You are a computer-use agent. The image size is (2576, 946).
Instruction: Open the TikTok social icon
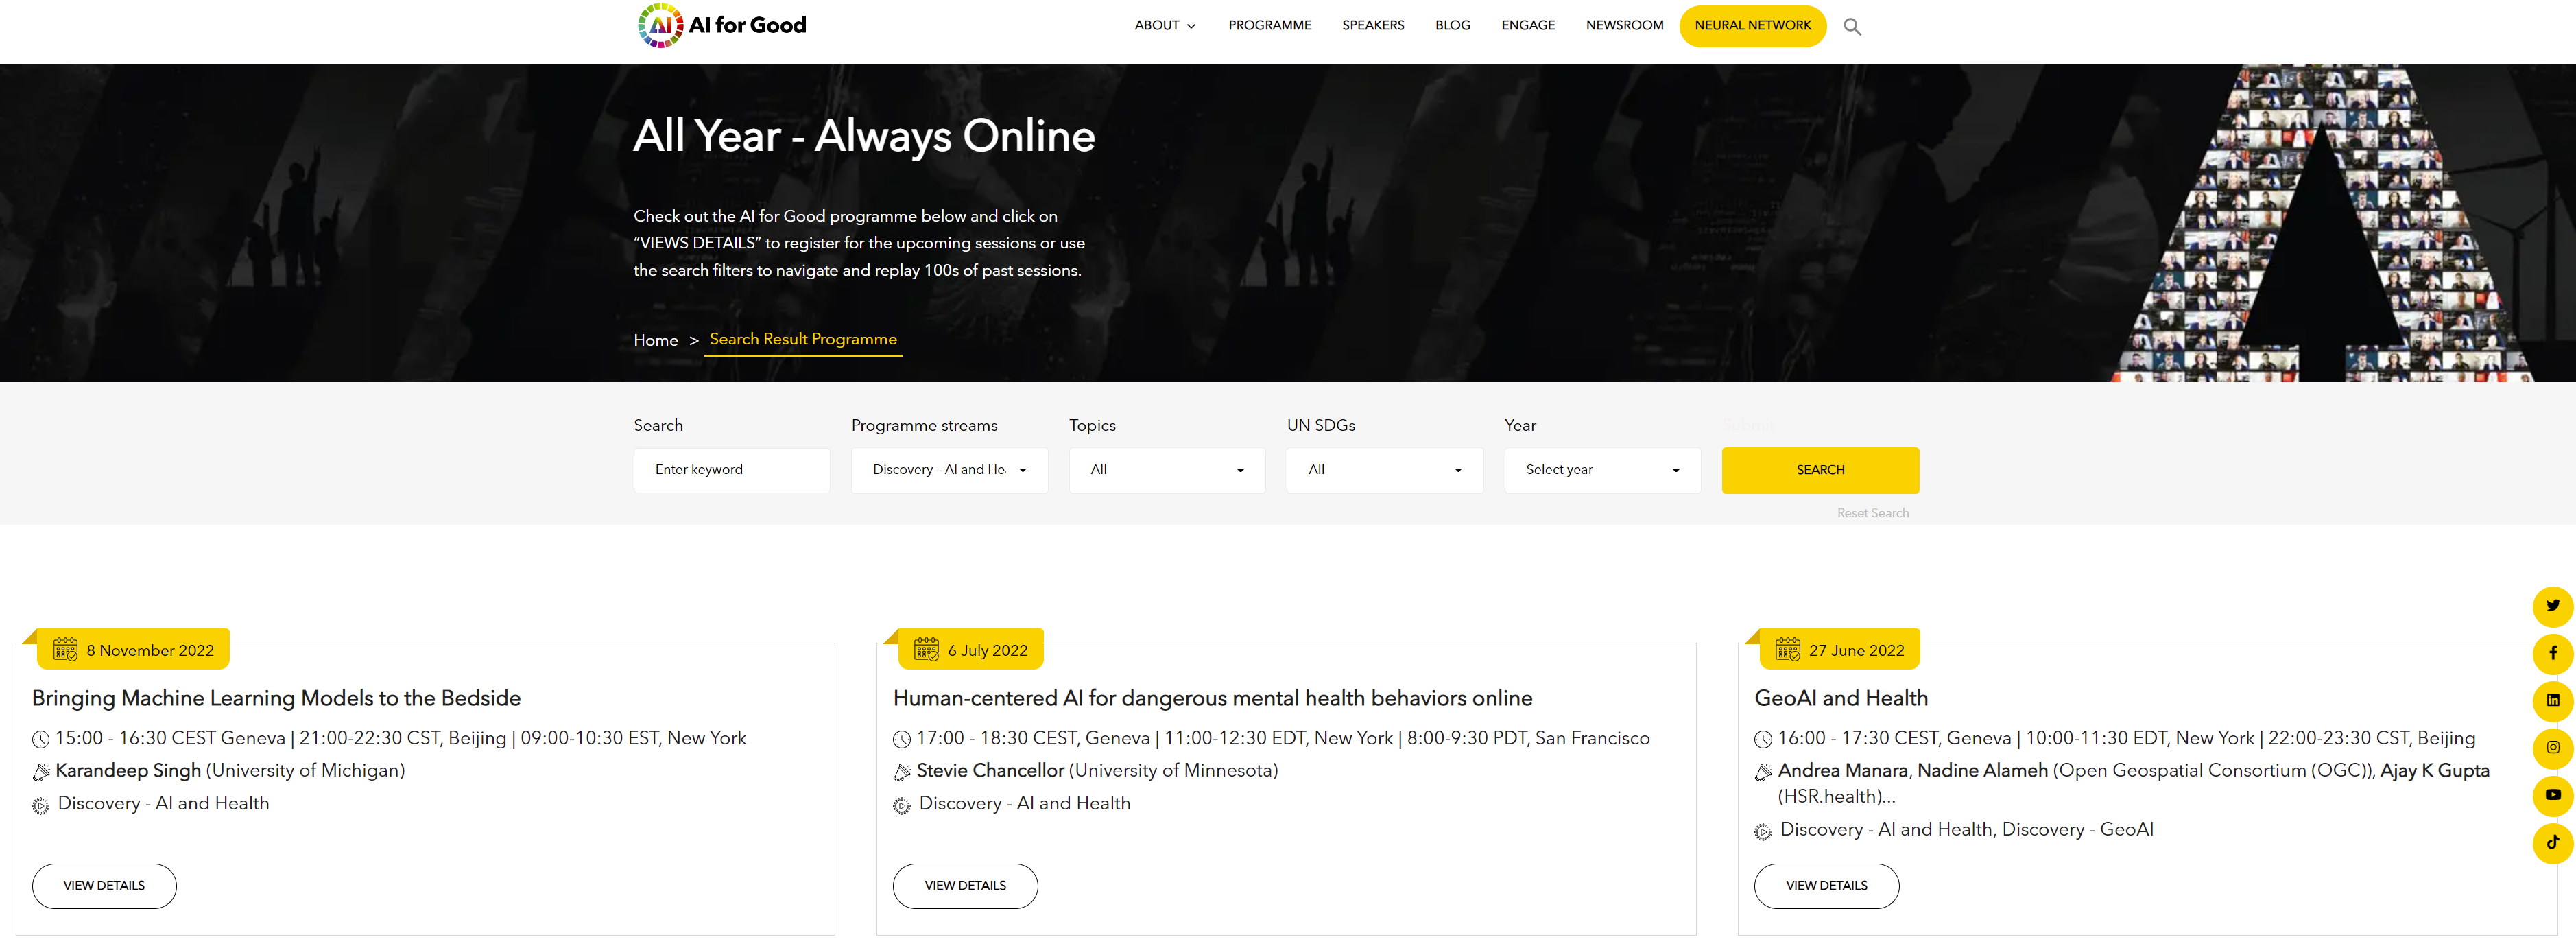pos(2552,842)
